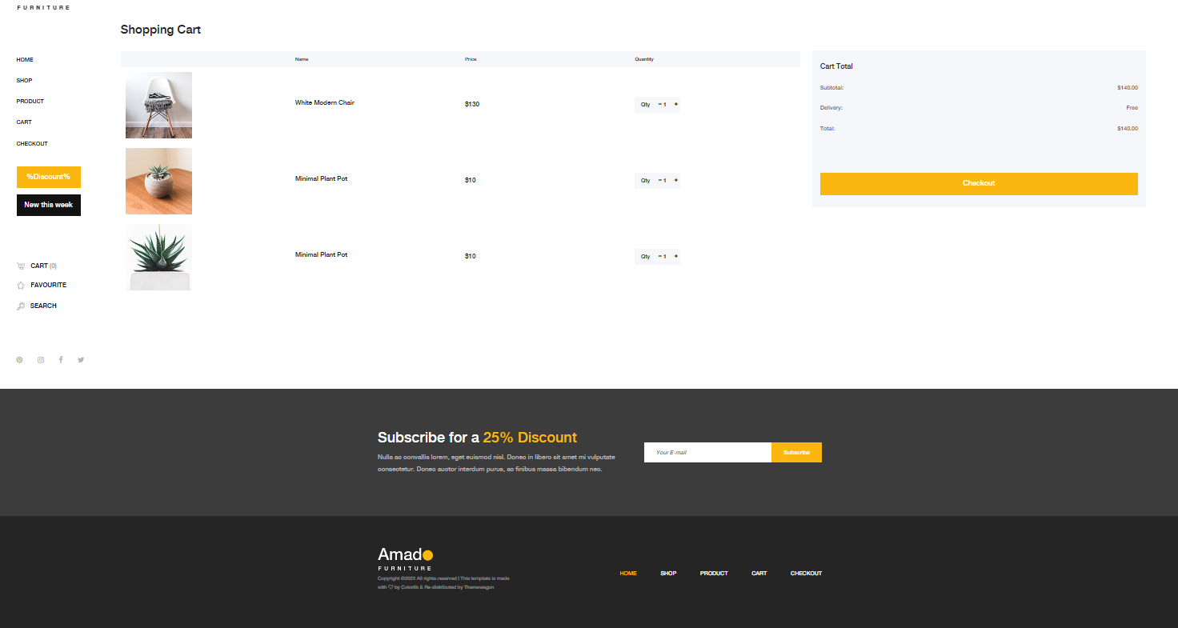Select Product in the sidebar menu
1178x628 pixels.
coord(30,102)
